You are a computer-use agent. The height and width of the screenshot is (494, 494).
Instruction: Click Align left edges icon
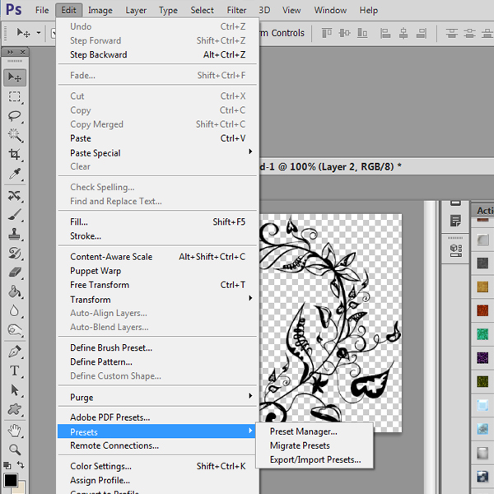(385, 33)
